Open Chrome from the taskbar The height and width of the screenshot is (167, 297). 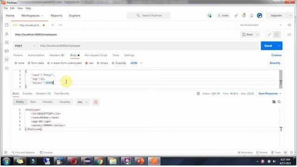tap(99, 161)
